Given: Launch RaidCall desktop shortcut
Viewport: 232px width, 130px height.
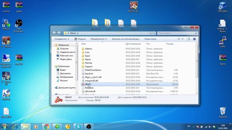Looking at the screenshot, I should point(6,95).
